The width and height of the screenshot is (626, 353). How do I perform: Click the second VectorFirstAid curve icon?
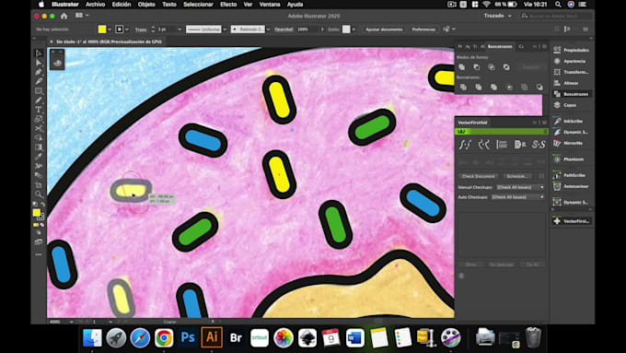pyautogui.click(x=484, y=145)
